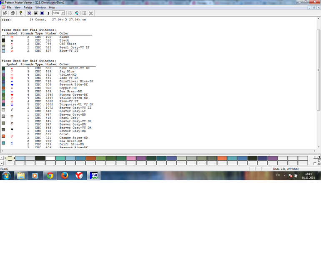This screenshot has height=263, width=321.
Task: Click the RU language indicator in tray
Action: click(x=278, y=175)
